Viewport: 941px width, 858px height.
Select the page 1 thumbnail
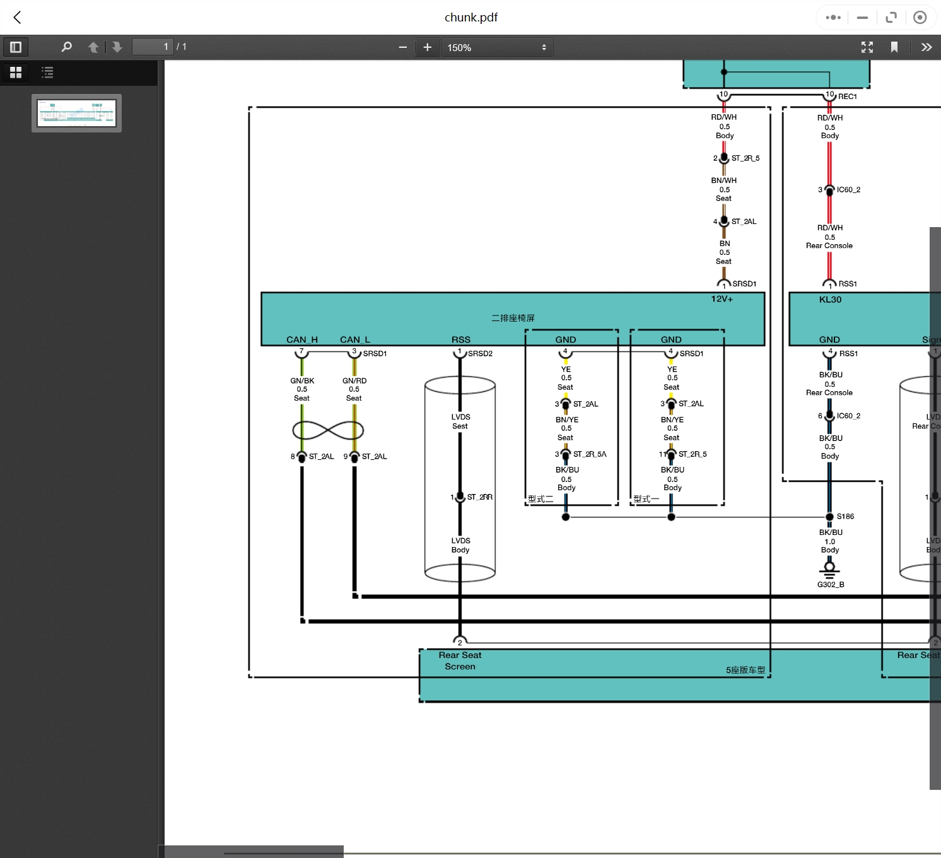click(76, 114)
